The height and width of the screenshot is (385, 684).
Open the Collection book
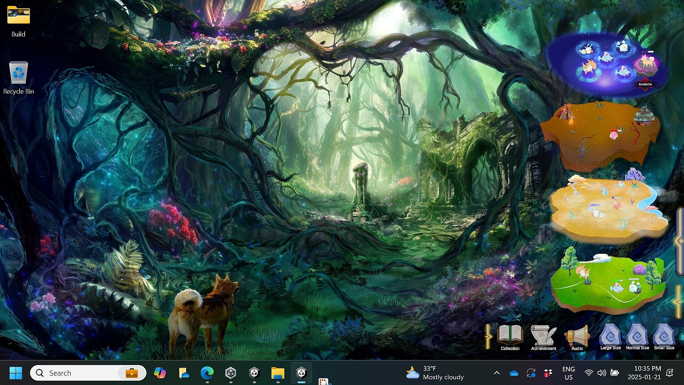[510, 337]
